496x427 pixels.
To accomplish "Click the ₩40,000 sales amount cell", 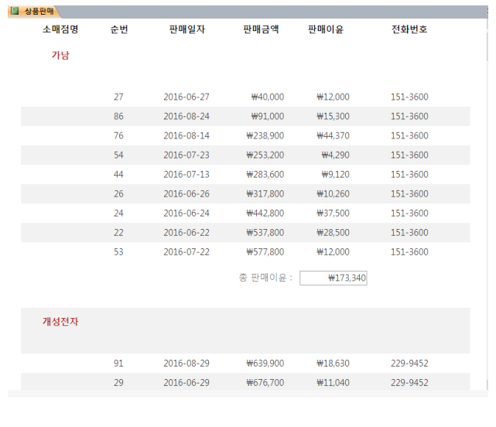I will click(x=267, y=97).
